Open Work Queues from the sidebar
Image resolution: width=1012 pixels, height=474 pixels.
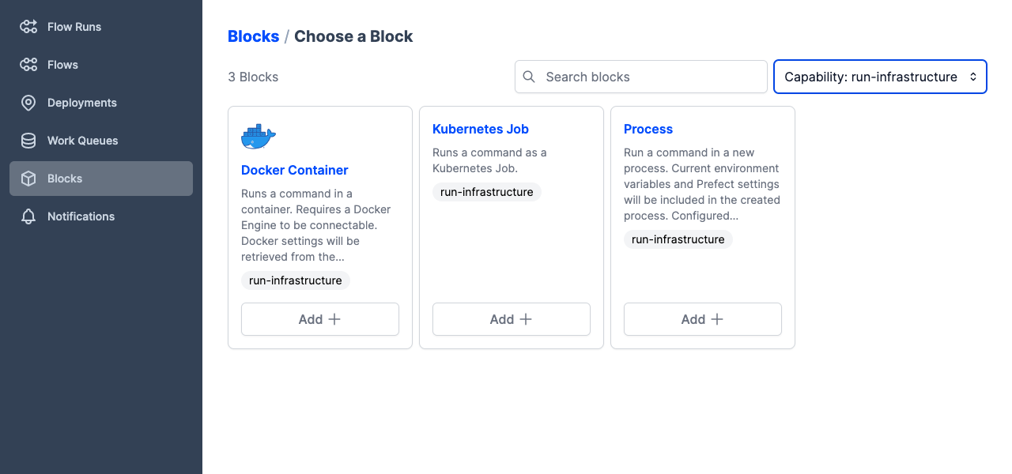pos(82,141)
